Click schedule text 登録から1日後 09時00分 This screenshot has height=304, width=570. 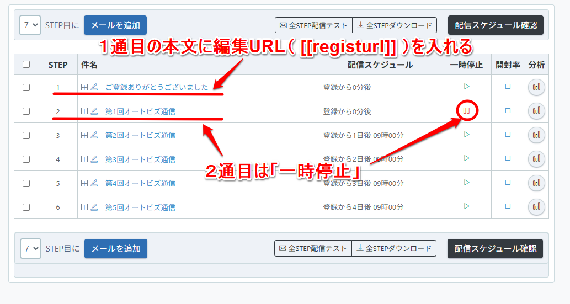[363, 135]
